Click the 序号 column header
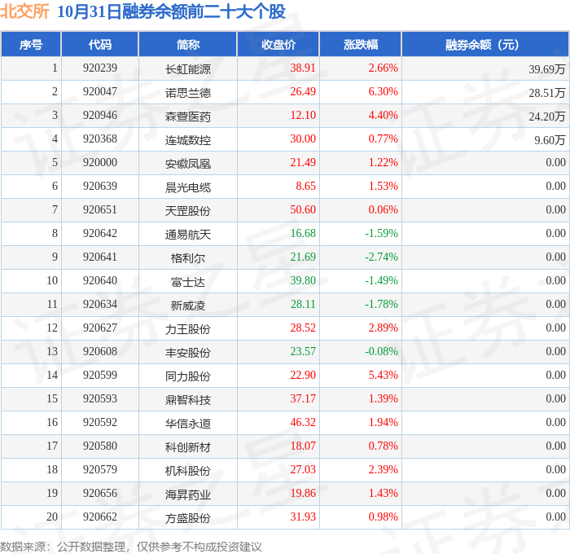Screen dimensions: 570x554 tap(31, 44)
